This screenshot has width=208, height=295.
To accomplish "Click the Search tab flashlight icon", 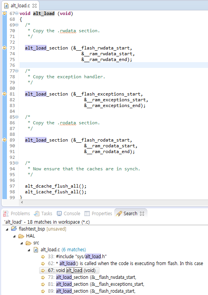I will pyautogui.click(x=119, y=214).
